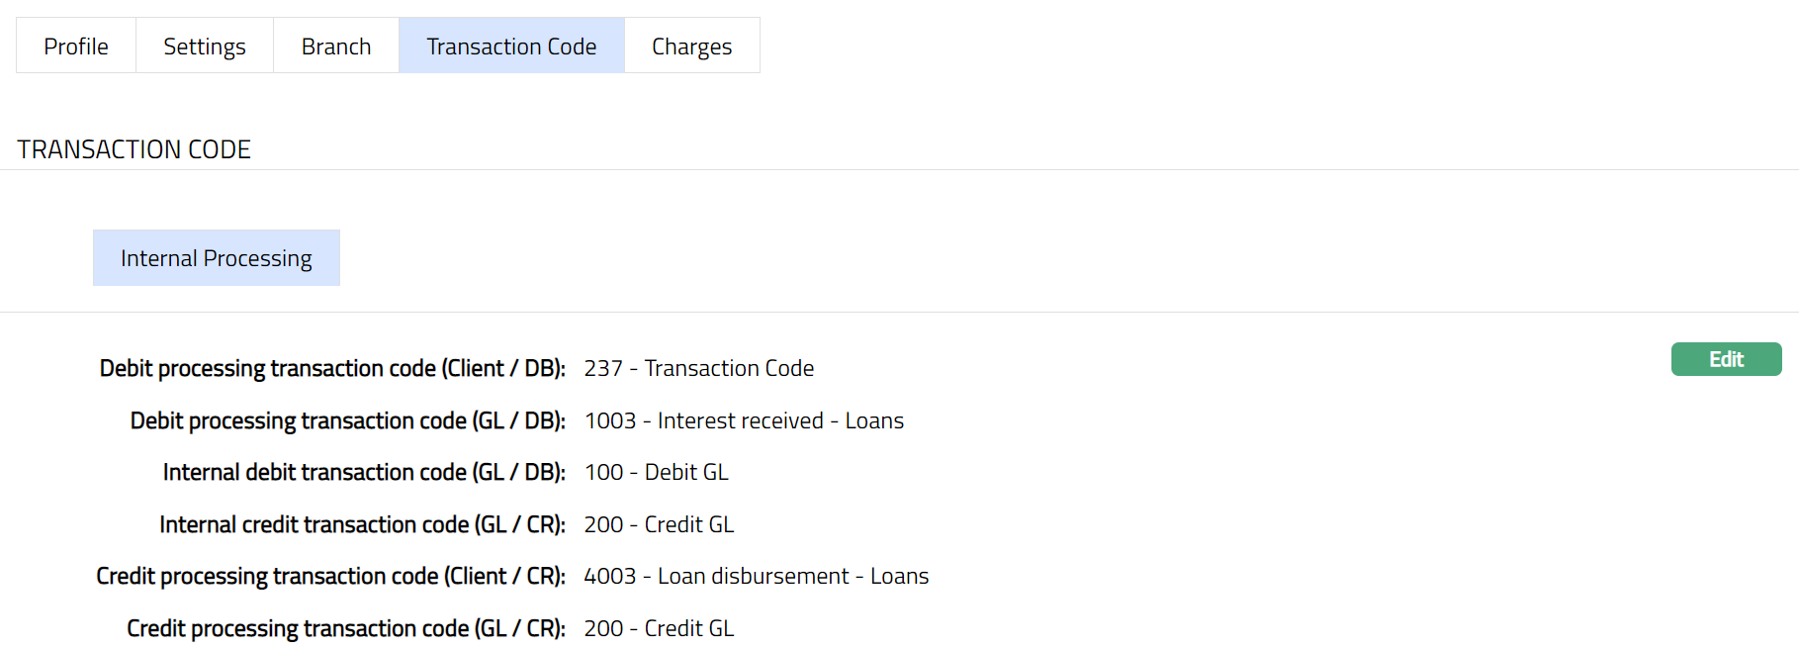Select the 4003 - Loan disbursement - Loans value
1799x649 pixels.
click(x=756, y=576)
